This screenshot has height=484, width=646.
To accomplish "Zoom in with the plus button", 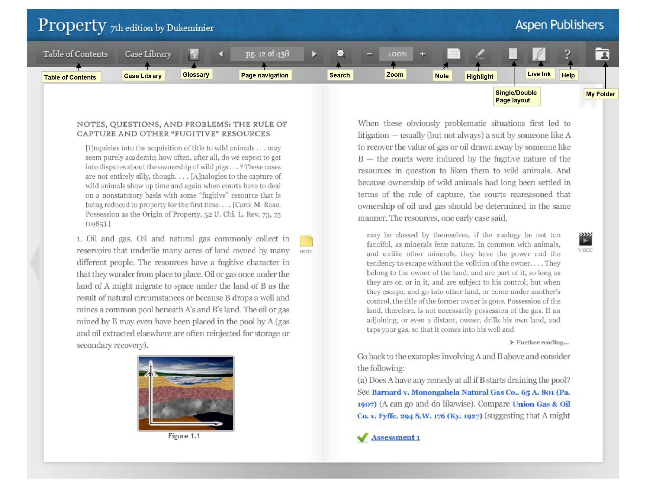I will coord(422,54).
